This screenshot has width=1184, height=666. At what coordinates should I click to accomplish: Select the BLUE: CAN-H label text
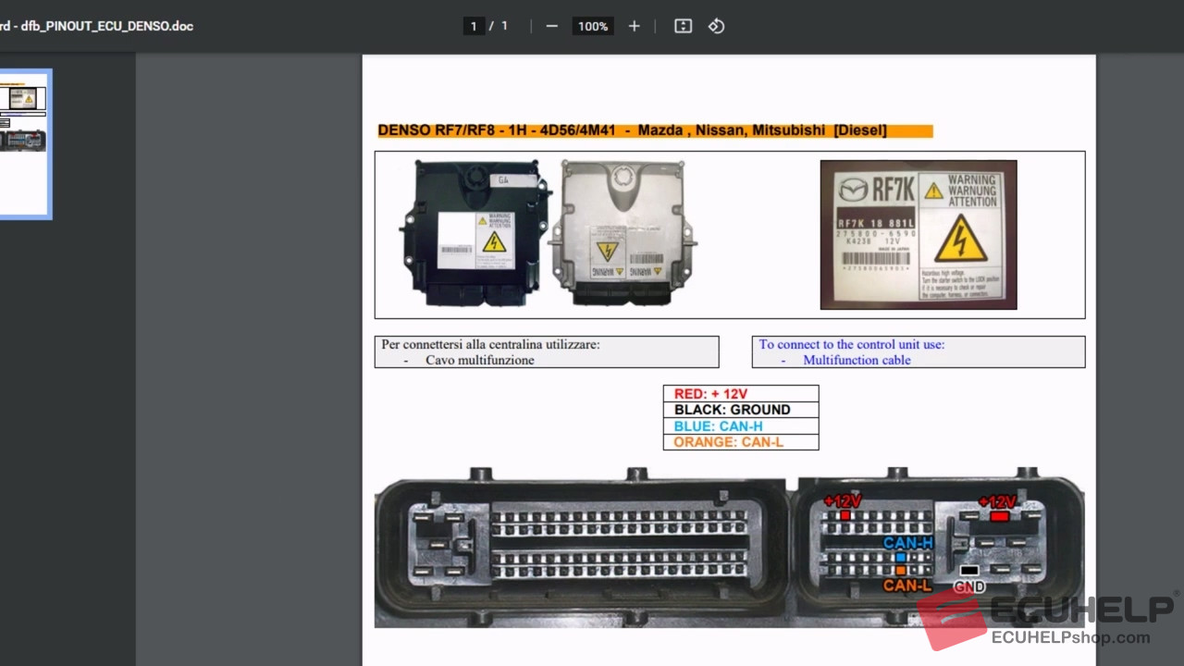pyautogui.click(x=717, y=425)
